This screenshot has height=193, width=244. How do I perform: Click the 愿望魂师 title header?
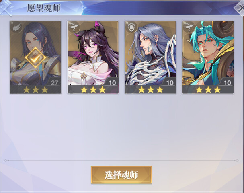[x=43, y=8]
